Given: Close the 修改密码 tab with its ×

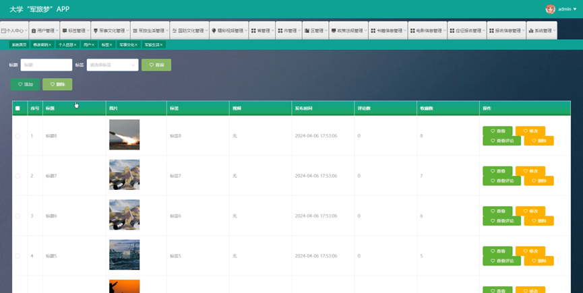Looking at the screenshot, I should click(50, 45).
